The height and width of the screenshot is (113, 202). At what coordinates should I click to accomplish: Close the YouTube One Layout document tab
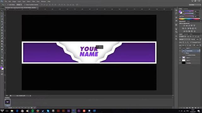click(x=38, y=8)
